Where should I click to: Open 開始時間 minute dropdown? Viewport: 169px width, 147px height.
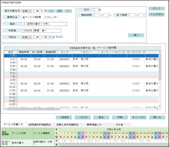[107, 15]
